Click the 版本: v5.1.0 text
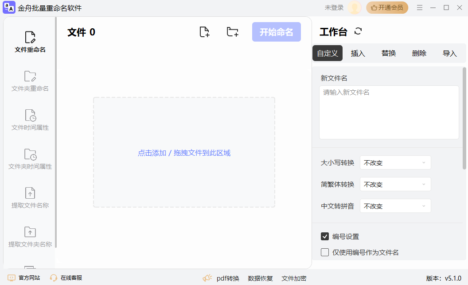 (444, 278)
